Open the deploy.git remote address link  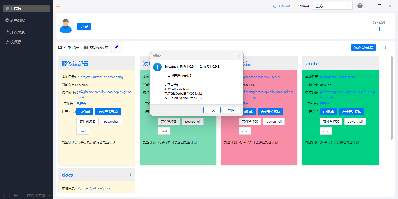104,94
